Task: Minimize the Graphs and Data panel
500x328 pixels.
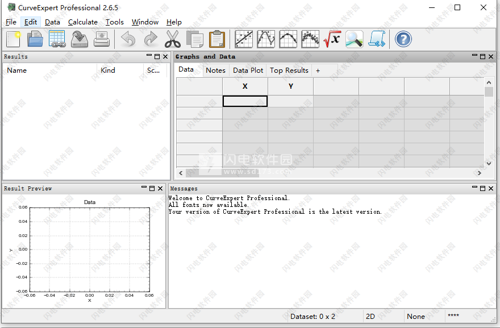Action: point(474,56)
